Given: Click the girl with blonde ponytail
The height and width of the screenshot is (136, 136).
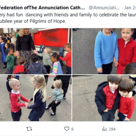Looking at the screenshot, I should point(37,98).
